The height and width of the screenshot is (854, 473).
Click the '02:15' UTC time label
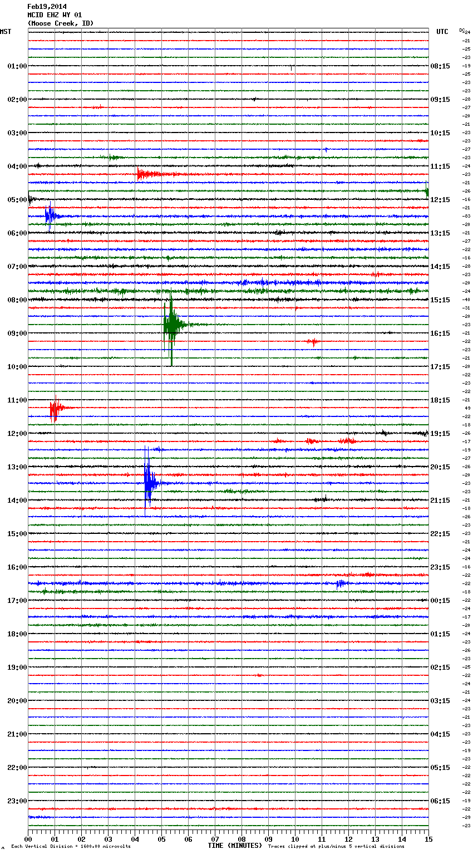point(440,668)
